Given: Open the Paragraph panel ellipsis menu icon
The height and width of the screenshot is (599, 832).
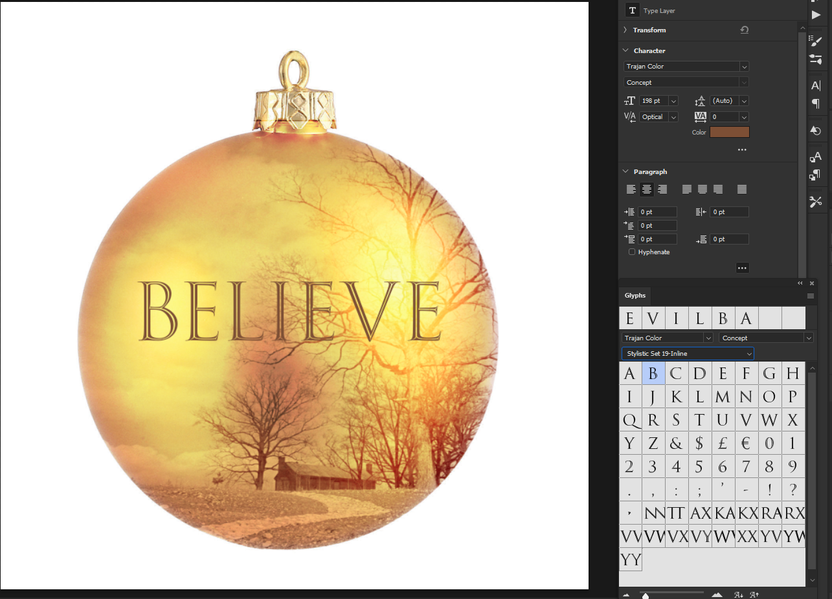Looking at the screenshot, I should coord(742,267).
